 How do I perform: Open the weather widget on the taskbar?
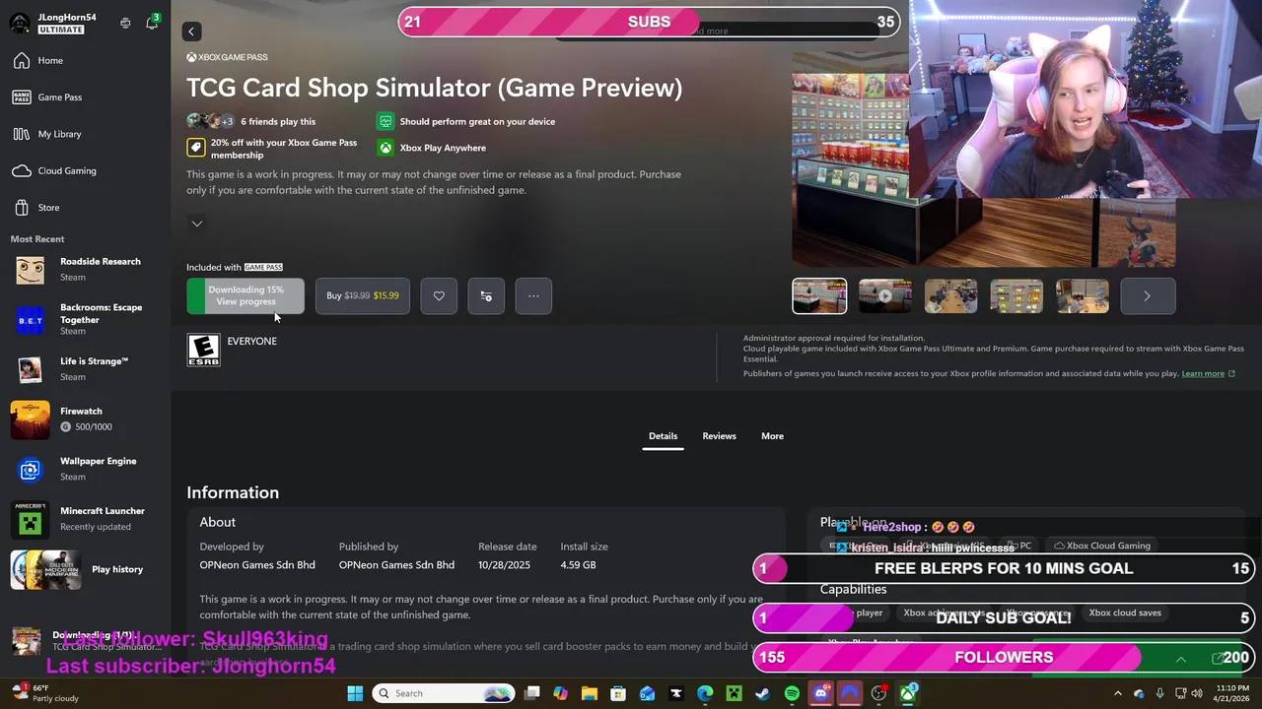46,693
